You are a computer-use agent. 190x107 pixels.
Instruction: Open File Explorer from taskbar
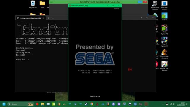43,104
